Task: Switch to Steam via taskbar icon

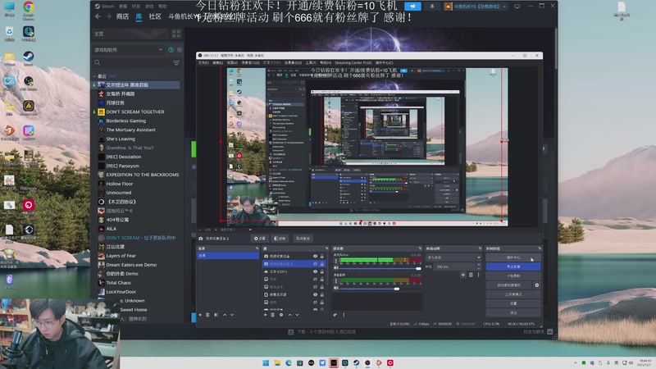Action: 356,362
